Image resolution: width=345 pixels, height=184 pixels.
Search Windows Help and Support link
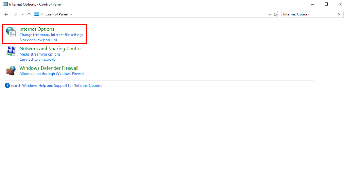coord(57,85)
